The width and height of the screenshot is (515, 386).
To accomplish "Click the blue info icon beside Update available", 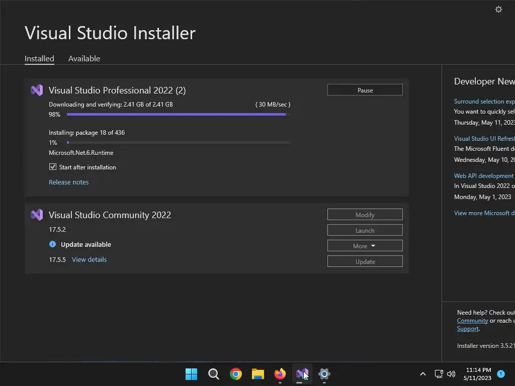I will (x=52, y=244).
